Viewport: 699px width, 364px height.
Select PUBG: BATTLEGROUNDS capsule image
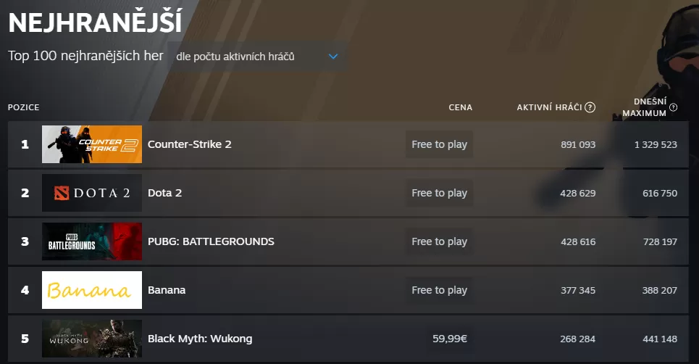tap(92, 241)
